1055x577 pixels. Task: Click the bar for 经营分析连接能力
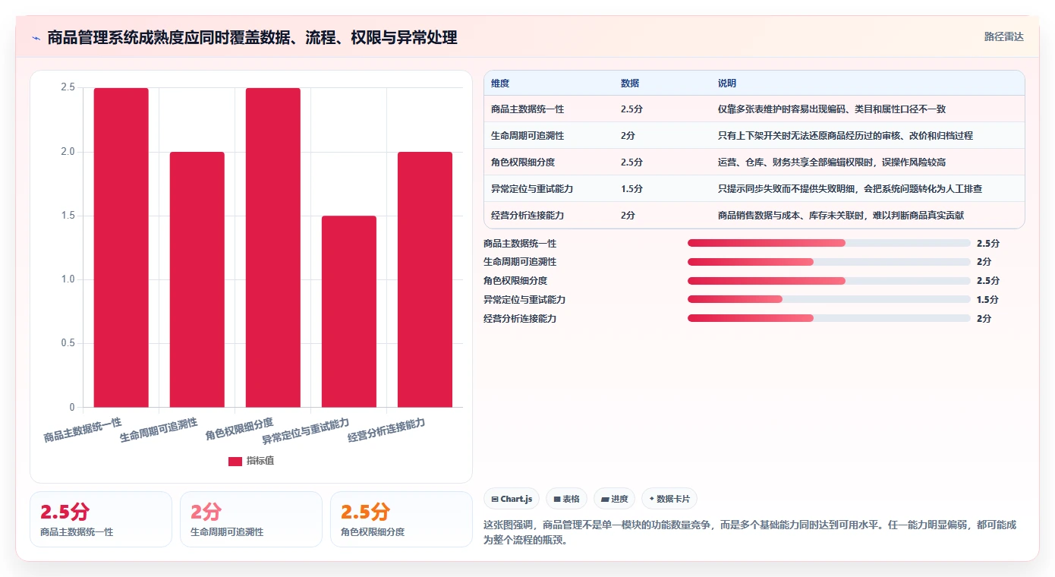tap(425, 279)
